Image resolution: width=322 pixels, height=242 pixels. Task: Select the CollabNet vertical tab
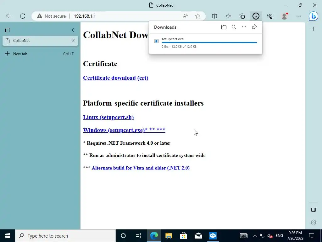coord(40,41)
